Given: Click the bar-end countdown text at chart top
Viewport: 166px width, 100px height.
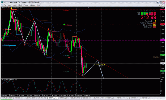Looking at the screenshot, I should point(11,8).
